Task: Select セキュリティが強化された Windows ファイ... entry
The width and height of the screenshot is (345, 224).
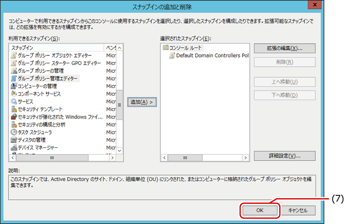Action: (x=60, y=117)
